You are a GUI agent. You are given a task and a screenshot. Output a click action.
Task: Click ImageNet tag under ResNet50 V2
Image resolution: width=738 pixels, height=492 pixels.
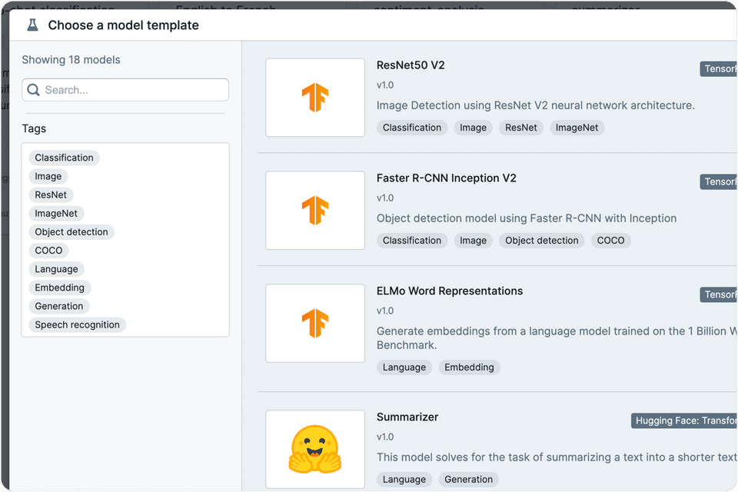pos(577,128)
